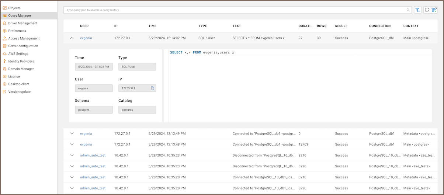Open Server configuration from sidebar

tap(23, 46)
